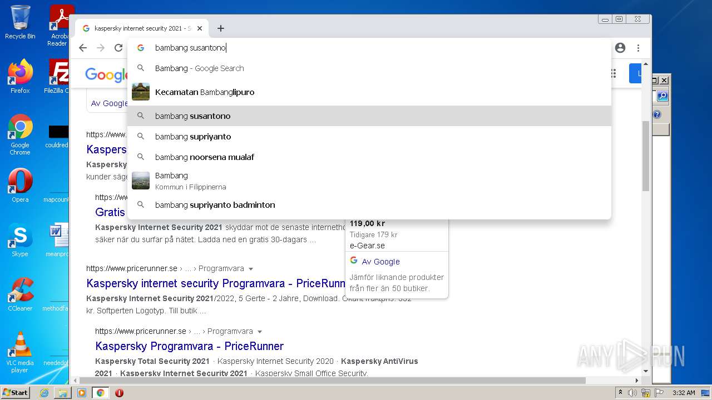This screenshot has width=712, height=400.
Task: Click the Kecamatan Bambanglipuro thumbnail image
Action: pos(141,92)
